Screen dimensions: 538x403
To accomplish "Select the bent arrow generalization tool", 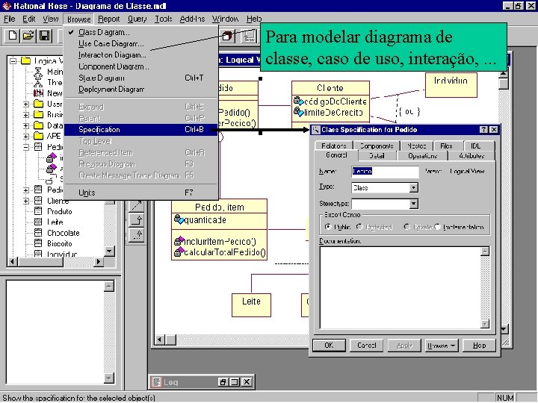I will 137,220.
